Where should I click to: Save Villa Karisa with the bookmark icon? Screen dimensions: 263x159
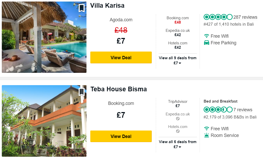point(82,8)
